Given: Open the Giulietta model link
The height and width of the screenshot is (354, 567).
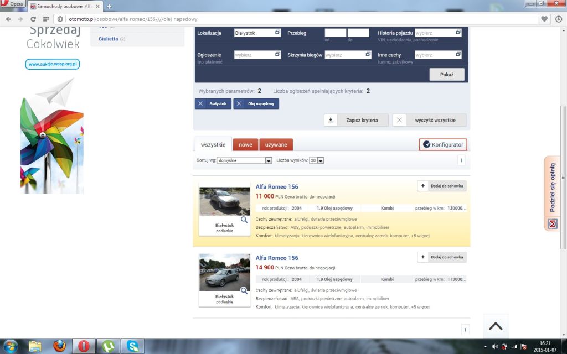Looking at the screenshot, I should click(x=108, y=39).
